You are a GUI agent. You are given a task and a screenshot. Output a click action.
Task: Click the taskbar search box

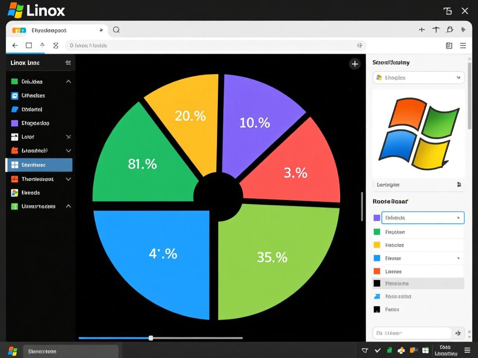point(71,351)
